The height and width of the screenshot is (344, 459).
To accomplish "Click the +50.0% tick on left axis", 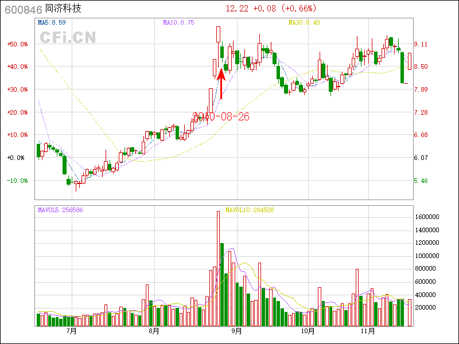I will point(18,44).
